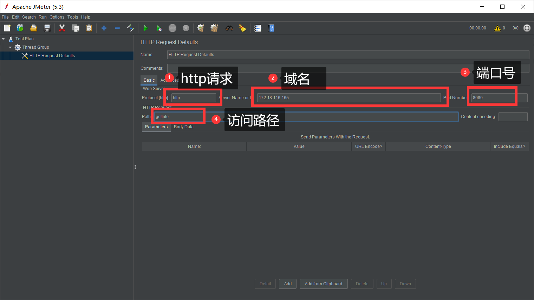Click the 0/0 active threads counter

pyautogui.click(x=515, y=28)
